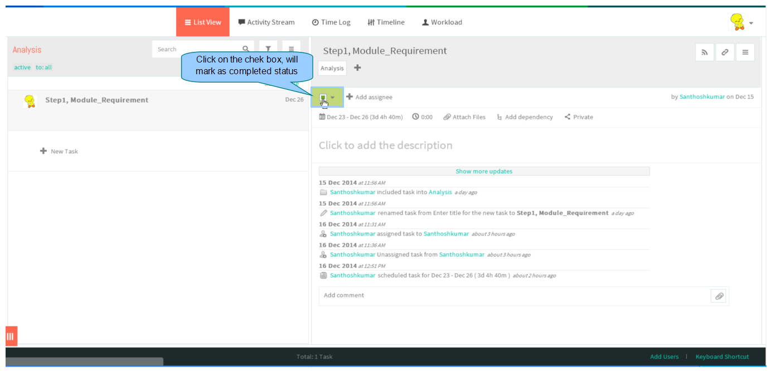
Task: Open the user avatar dropdown menu
Action: click(x=742, y=22)
